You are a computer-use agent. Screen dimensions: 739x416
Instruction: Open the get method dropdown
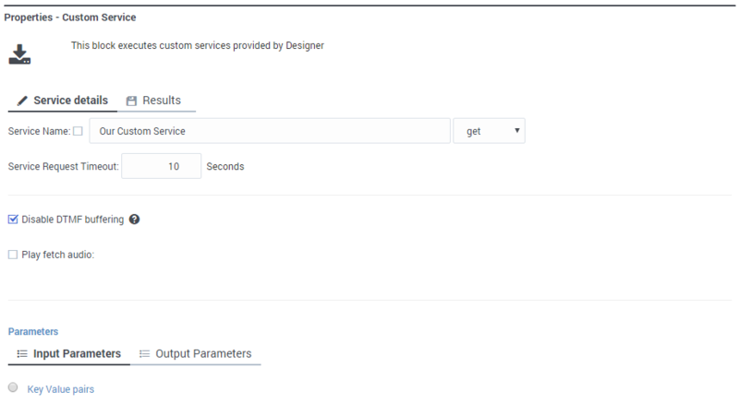click(x=490, y=131)
